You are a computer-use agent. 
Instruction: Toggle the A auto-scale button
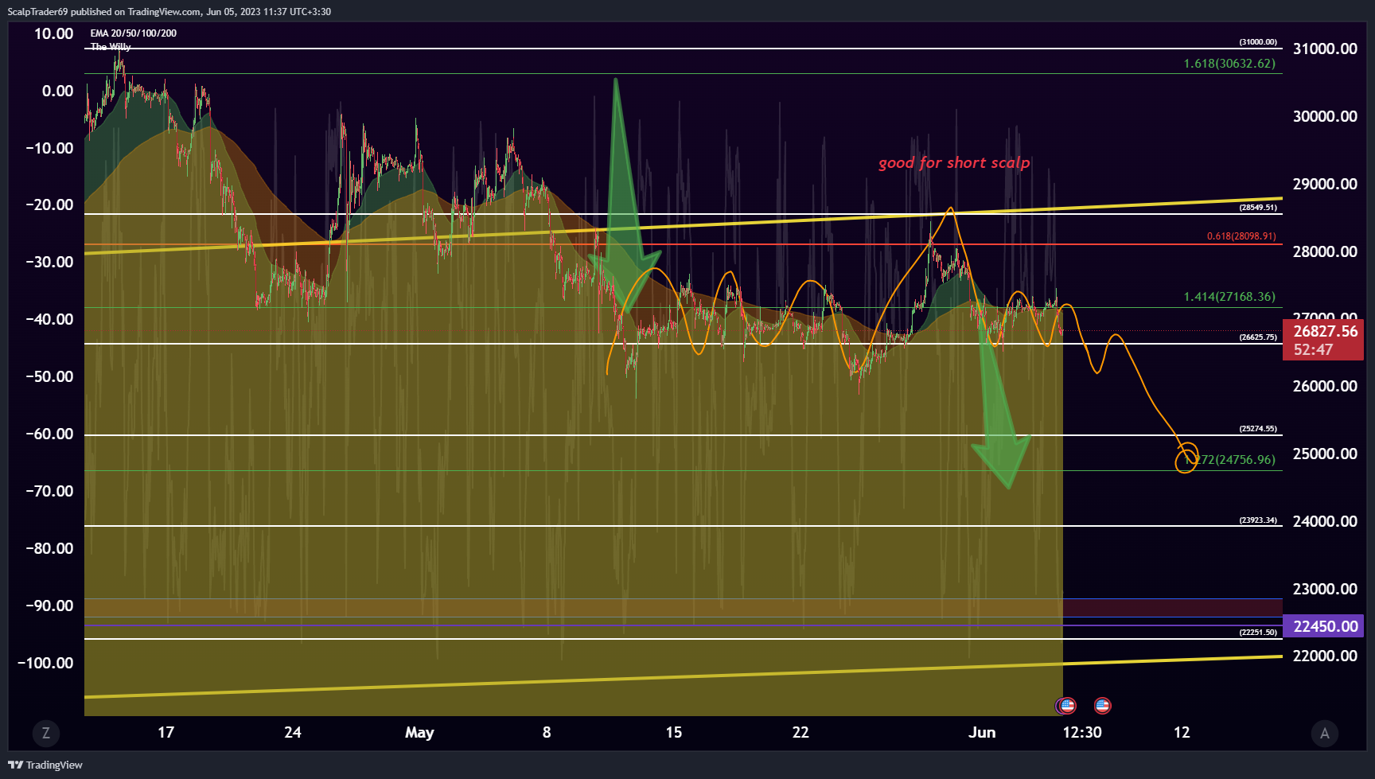[1324, 733]
